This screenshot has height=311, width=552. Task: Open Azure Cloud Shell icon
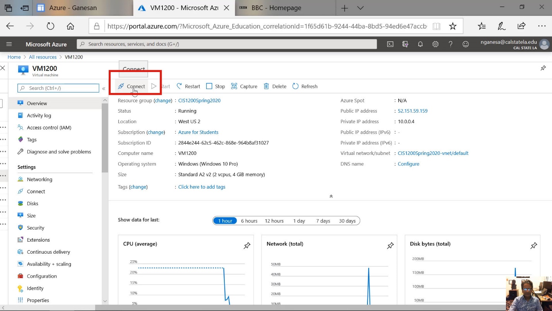click(390, 44)
